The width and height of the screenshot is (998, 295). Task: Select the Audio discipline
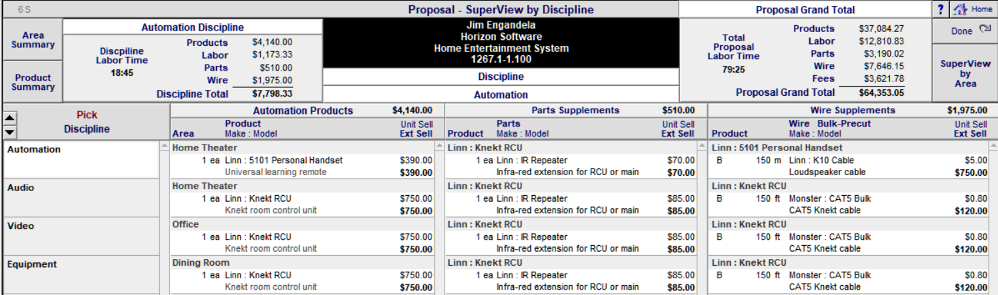click(81, 198)
